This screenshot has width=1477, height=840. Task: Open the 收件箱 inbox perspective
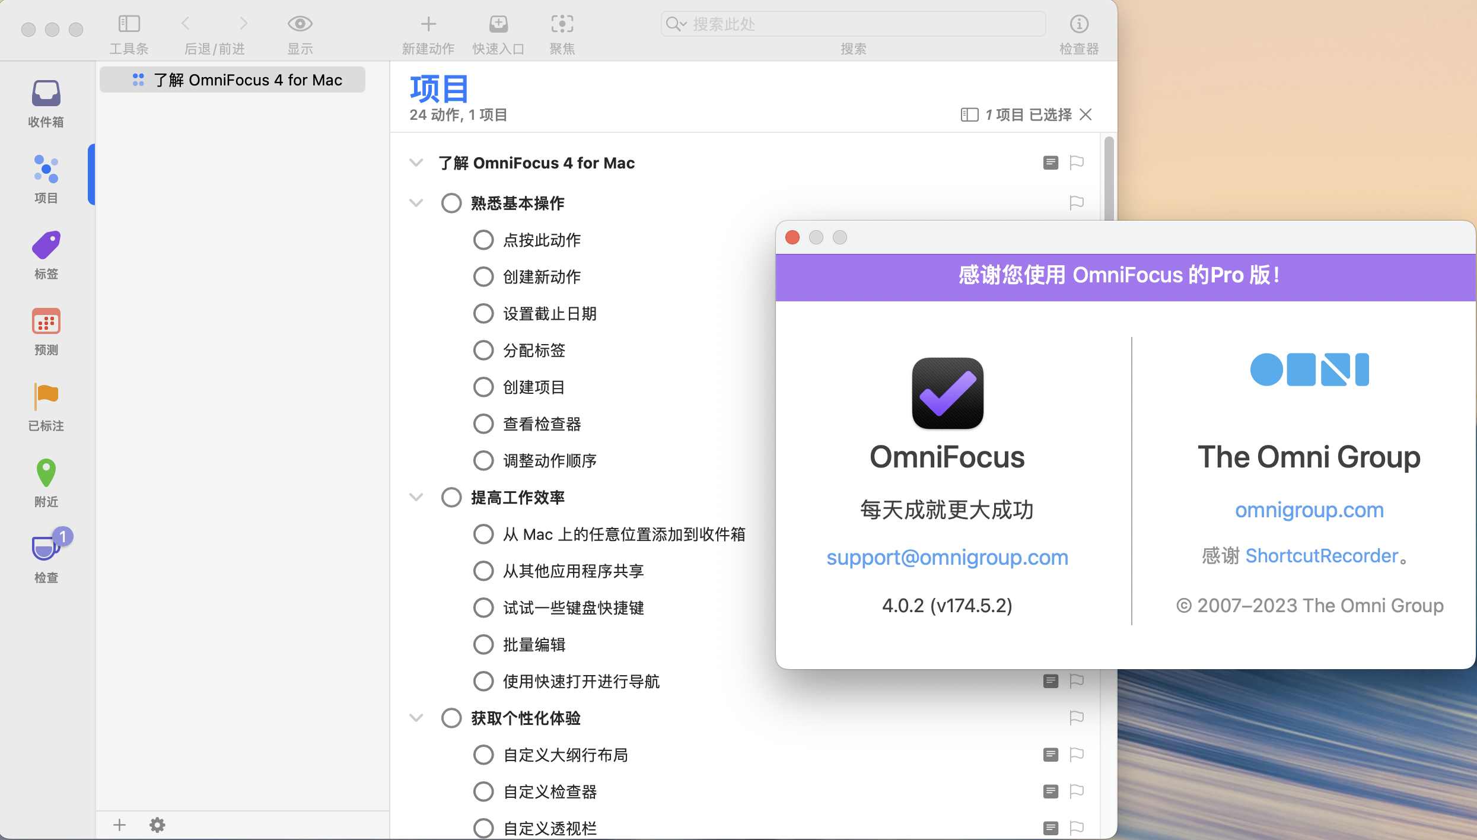(46, 104)
